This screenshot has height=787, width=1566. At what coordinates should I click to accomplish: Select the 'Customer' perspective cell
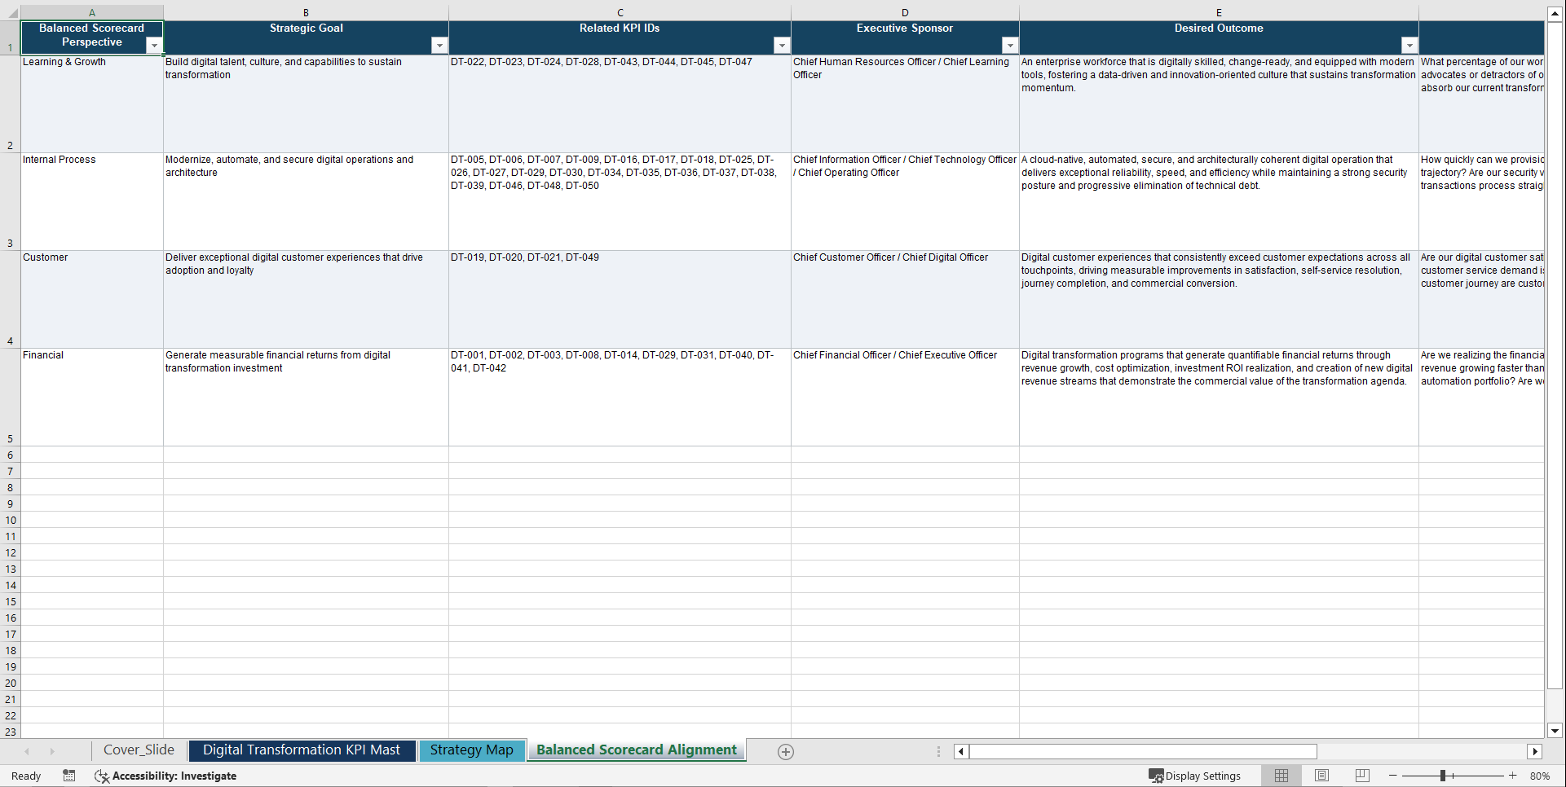coord(92,299)
